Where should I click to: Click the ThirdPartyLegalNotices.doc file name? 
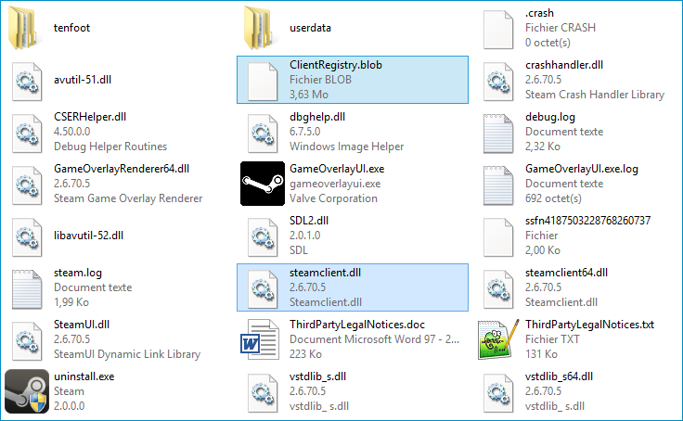pyautogui.click(x=357, y=325)
